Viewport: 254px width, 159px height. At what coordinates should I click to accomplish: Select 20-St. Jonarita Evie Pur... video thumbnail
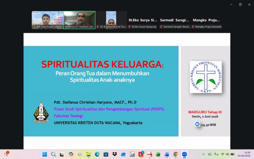click(x=111, y=20)
